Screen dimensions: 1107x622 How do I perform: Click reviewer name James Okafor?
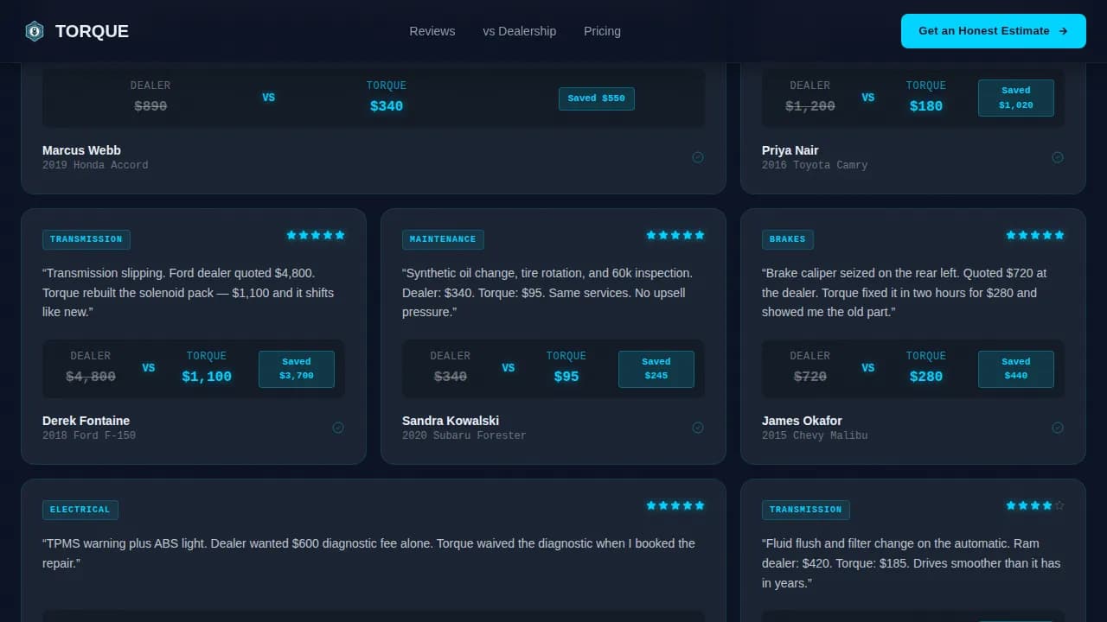point(802,421)
